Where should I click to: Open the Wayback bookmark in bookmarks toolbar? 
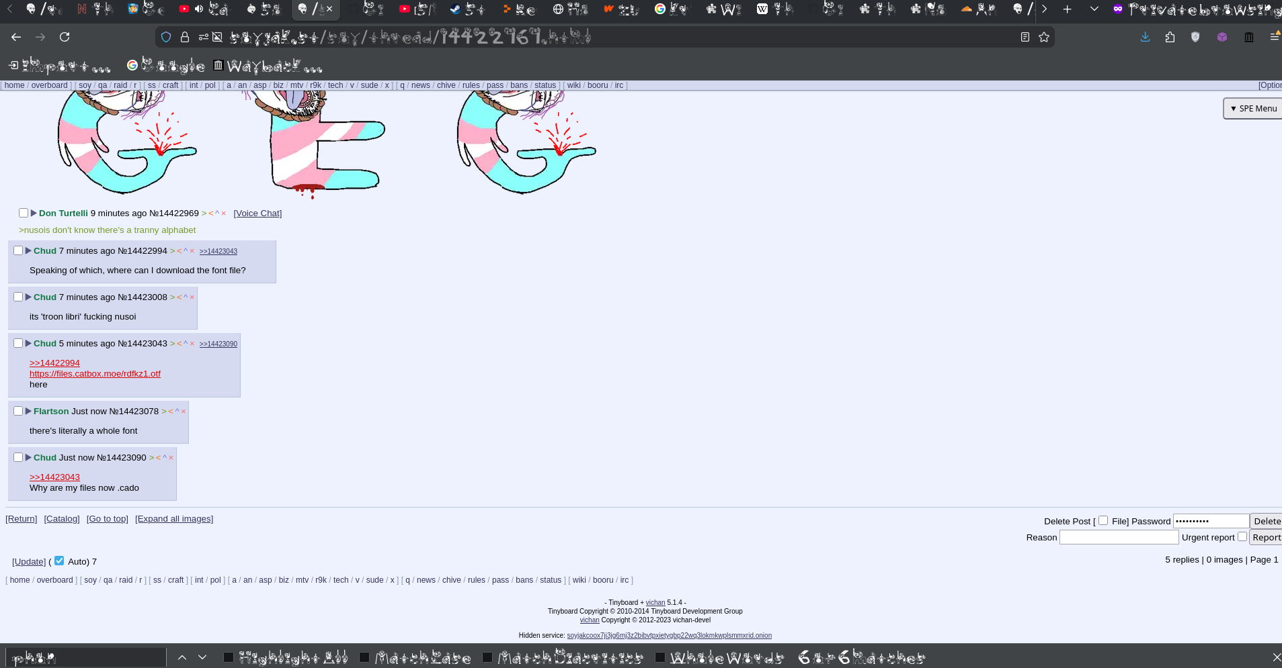coord(268,66)
